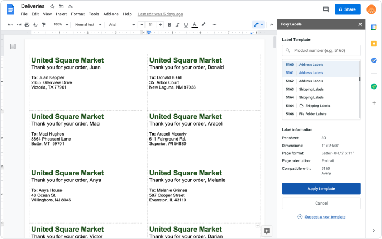Click the Deliveries document title

point(33,6)
